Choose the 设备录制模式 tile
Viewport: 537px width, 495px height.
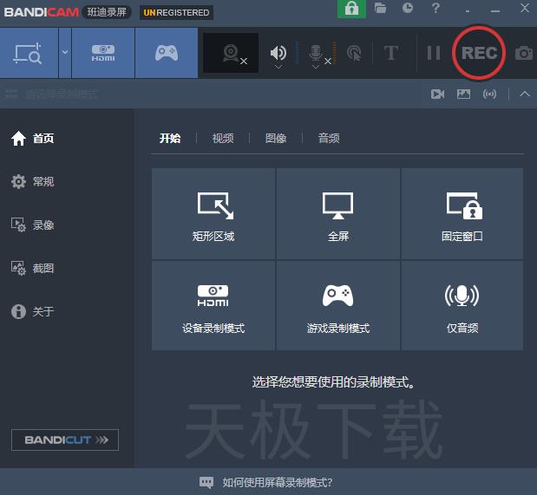click(x=213, y=305)
